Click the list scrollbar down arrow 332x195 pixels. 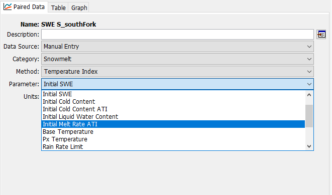click(x=309, y=146)
